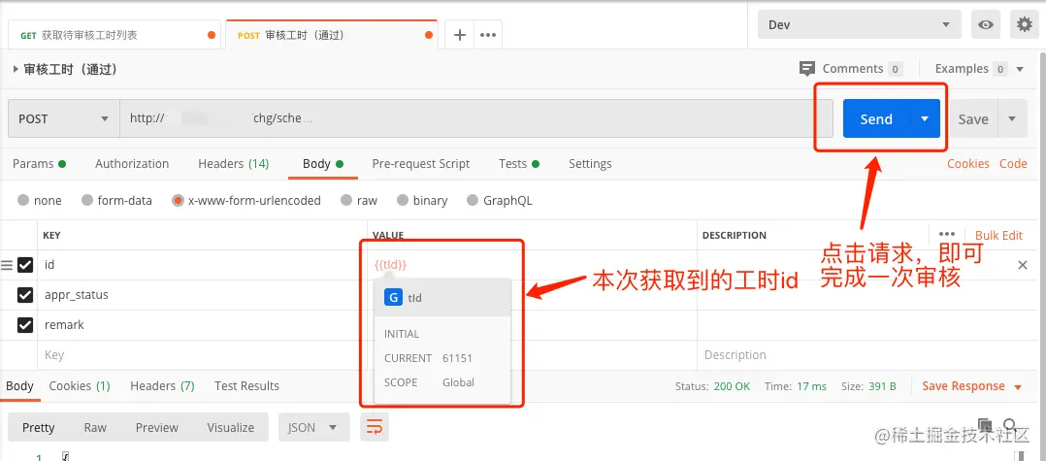Click drag handle of id row
This screenshot has width=1046, height=461.
click(x=7, y=266)
